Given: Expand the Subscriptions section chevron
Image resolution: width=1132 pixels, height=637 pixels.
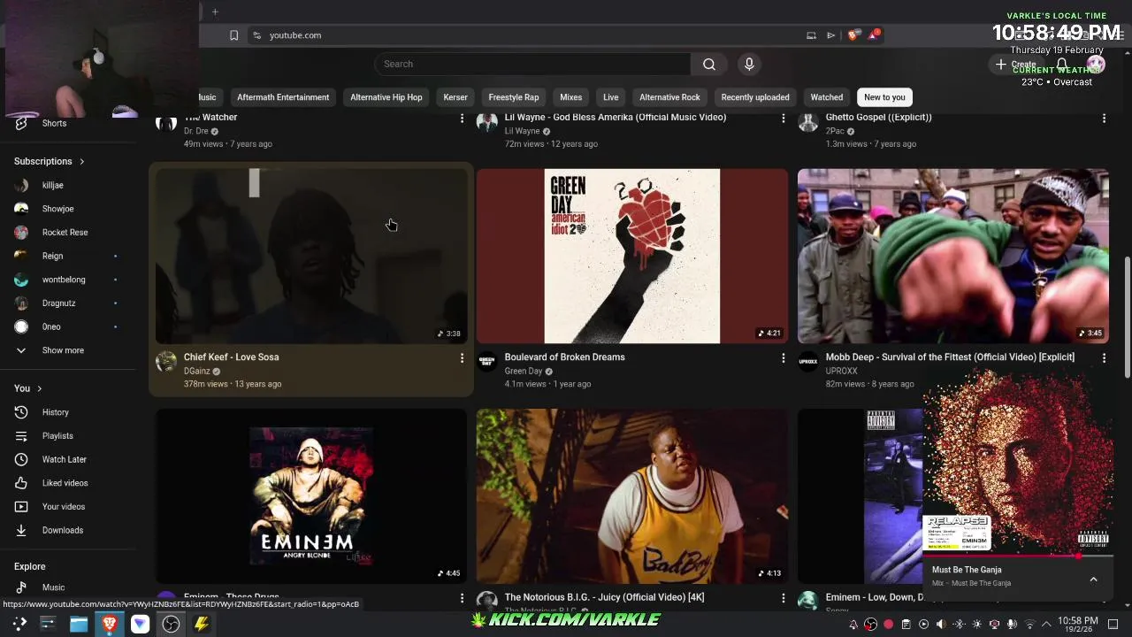Looking at the screenshot, I should pyautogui.click(x=81, y=162).
